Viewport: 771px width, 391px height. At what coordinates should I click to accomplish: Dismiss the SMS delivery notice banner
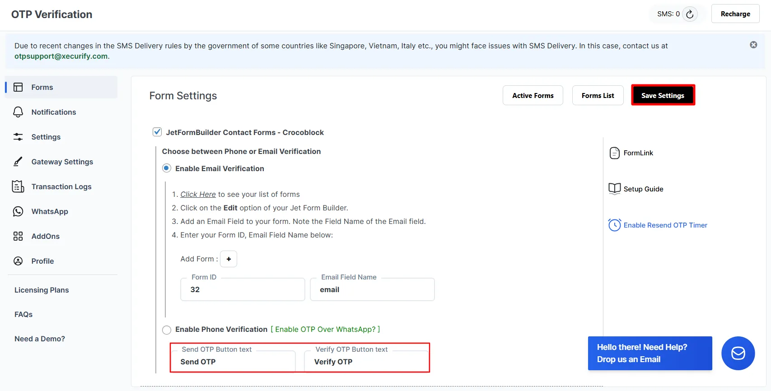coord(753,45)
